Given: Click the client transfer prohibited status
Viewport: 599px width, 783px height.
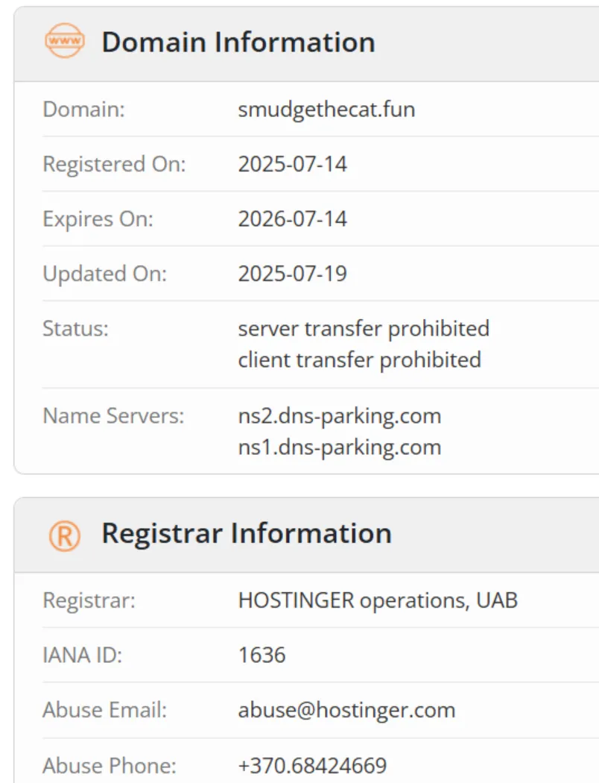Looking at the screenshot, I should [x=360, y=360].
